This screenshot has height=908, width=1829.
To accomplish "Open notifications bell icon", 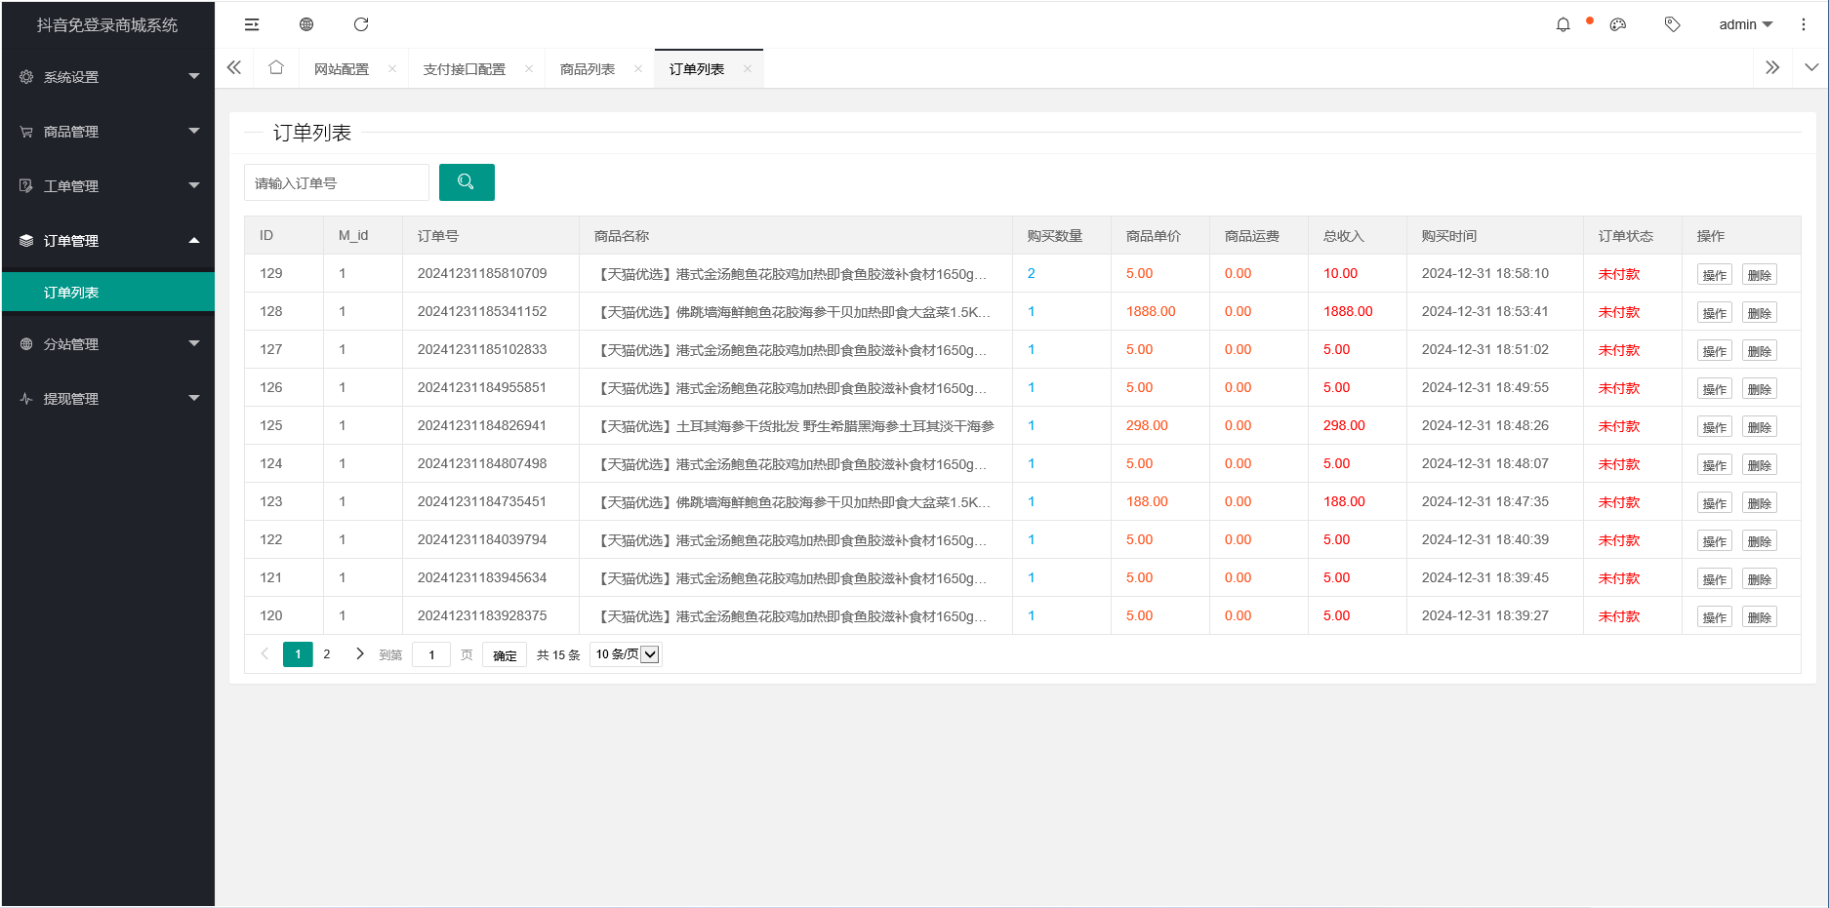I will point(1564,24).
